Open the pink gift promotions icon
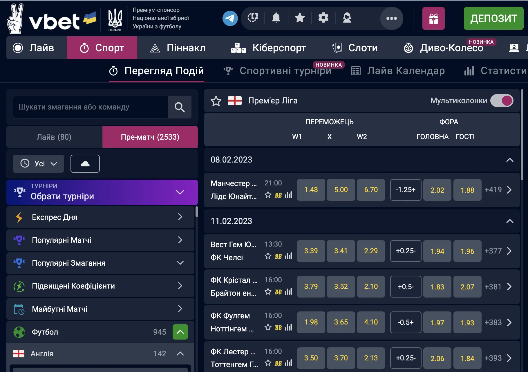Screen dimensions: 528x372 click(433, 18)
